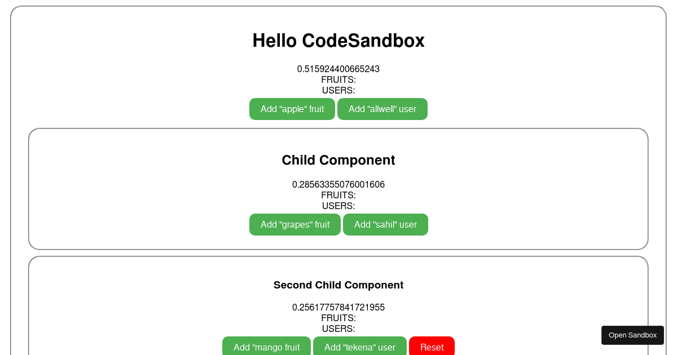677x355 pixels.
Task: Click the Add "mango fruit button
Action: [x=266, y=347]
